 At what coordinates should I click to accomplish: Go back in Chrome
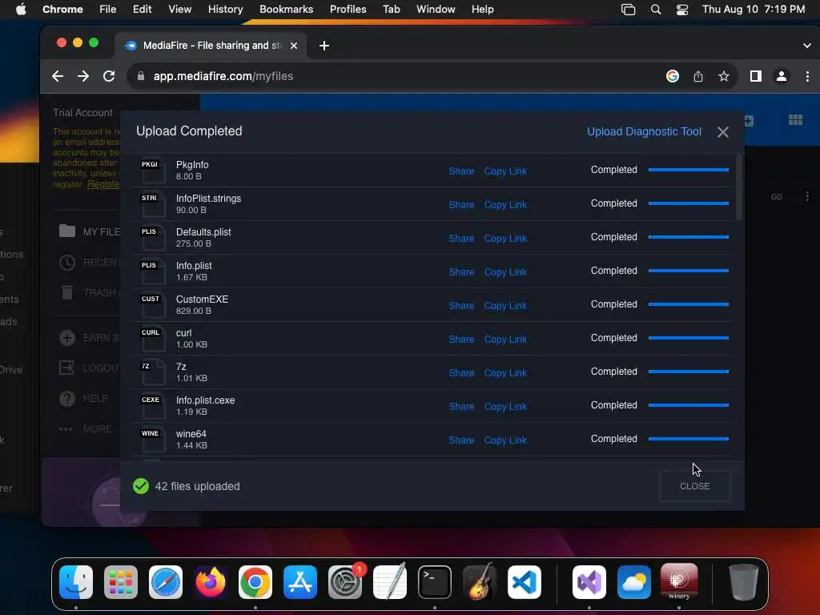pos(58,76)
